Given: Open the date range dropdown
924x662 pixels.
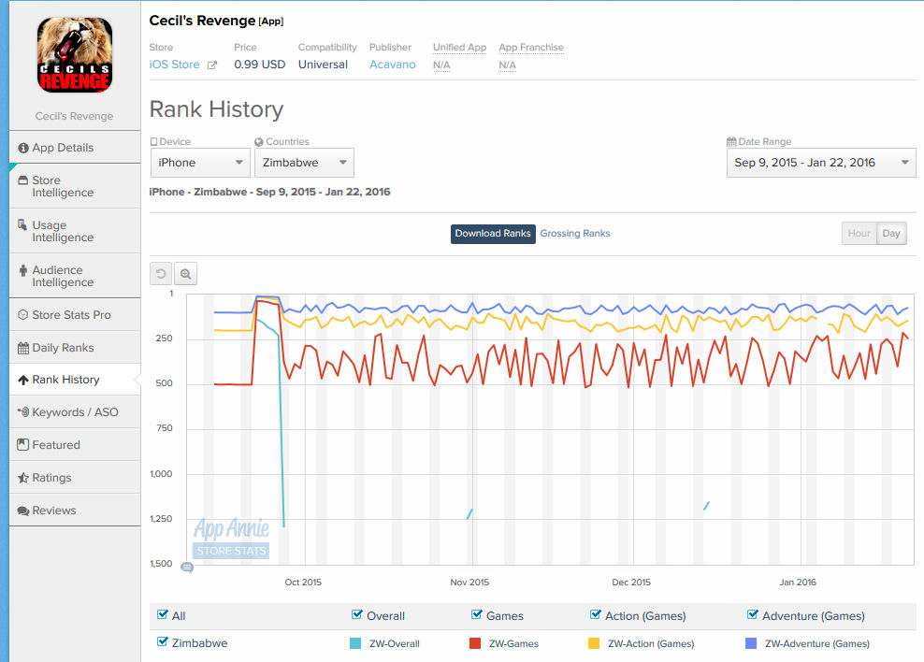Looking at the screenshot, I should click(821, 163).
